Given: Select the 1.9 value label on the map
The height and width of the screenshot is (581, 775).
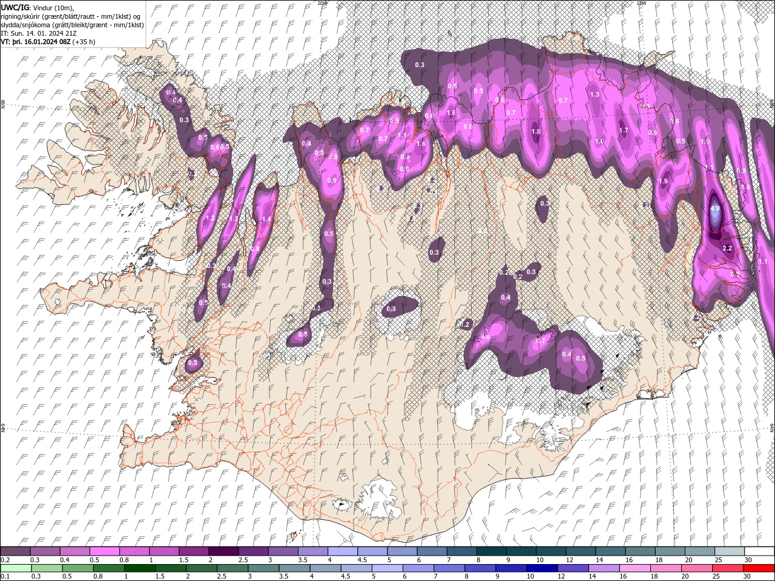Looking at the screenshot, I should pyautogui.click(x=663, y=181).
